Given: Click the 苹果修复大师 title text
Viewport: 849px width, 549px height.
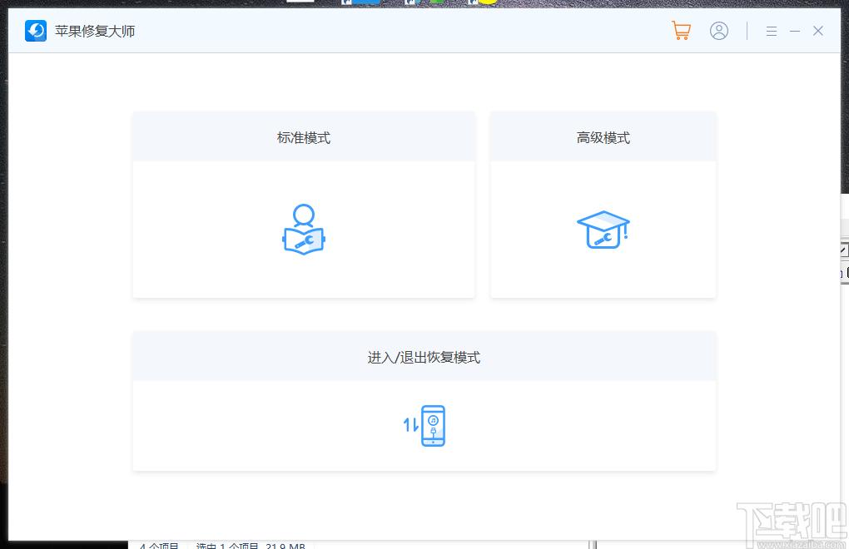Looking at the screenshot, I should tap(95, 32).
